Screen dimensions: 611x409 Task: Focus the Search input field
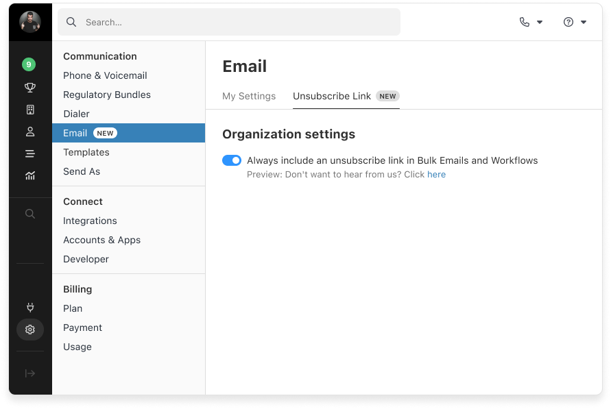pyautogui.click(x=229, y=22)
